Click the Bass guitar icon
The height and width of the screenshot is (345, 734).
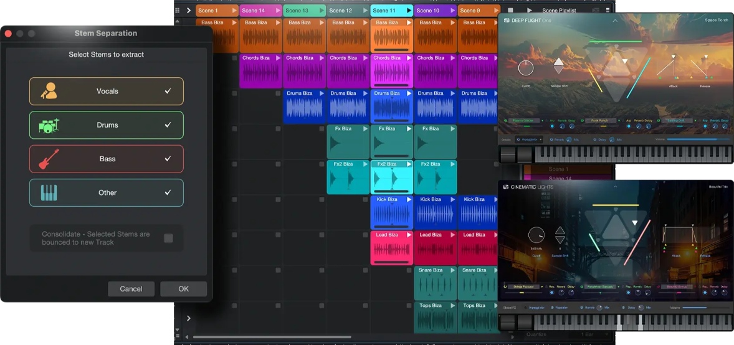[49, 159]
